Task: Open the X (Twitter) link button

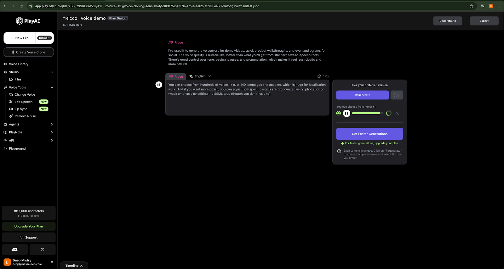Action: pyautogui.click(x=43, y=249)
